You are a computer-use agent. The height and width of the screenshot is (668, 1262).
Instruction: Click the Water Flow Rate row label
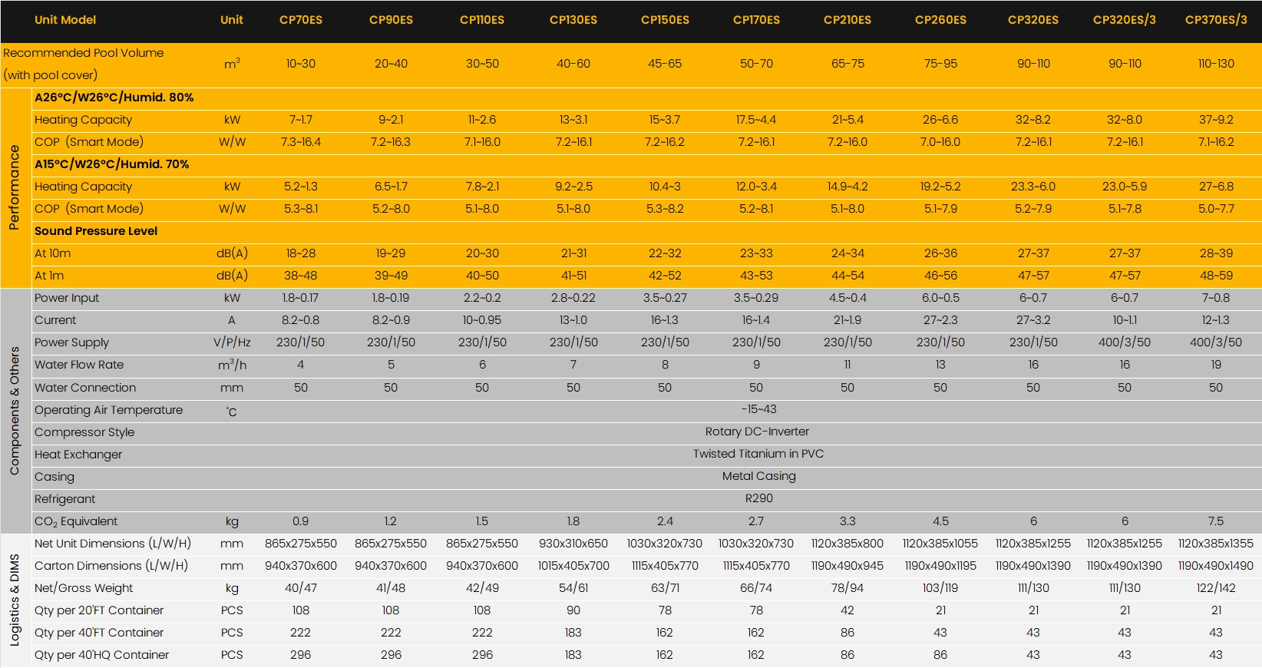point(79,365)
